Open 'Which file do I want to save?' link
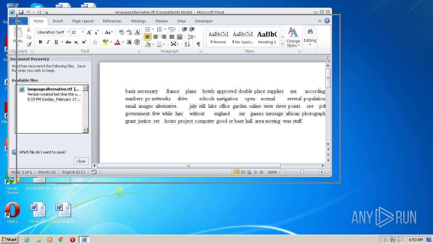This screenshot has width=433, height=244. click(x=43, y=152)
